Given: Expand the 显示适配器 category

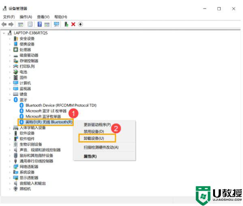Looking at the screenshot, I should pyautogui.click(x=10, y=178).
